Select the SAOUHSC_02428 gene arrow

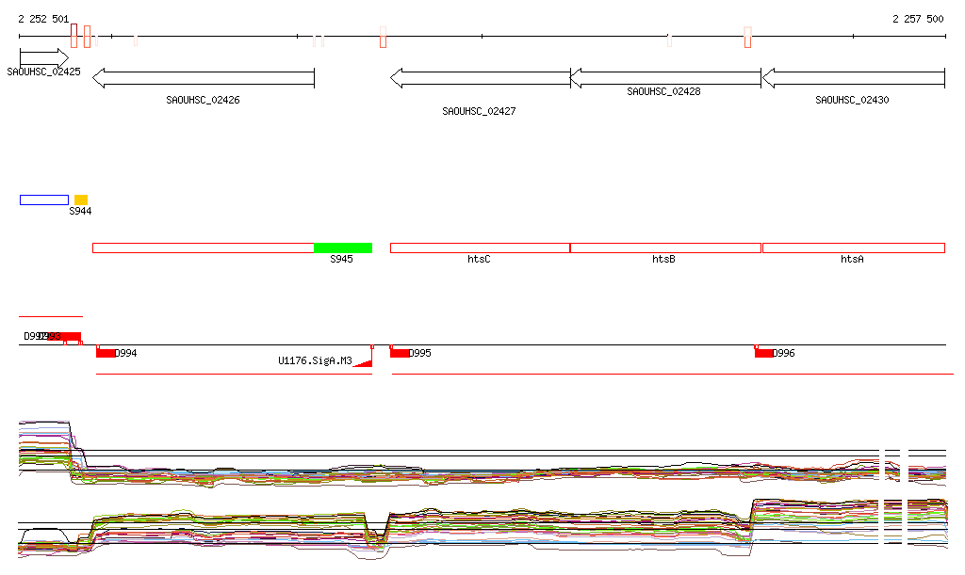[x=666, y=78]
